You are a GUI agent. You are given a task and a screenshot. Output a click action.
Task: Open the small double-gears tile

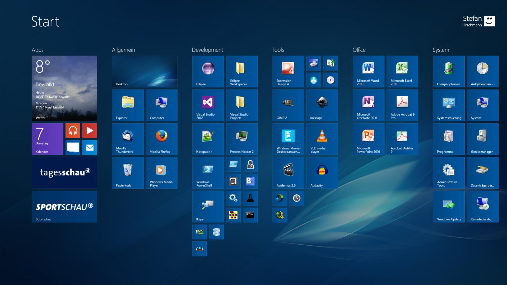click(x=234, y=198)
